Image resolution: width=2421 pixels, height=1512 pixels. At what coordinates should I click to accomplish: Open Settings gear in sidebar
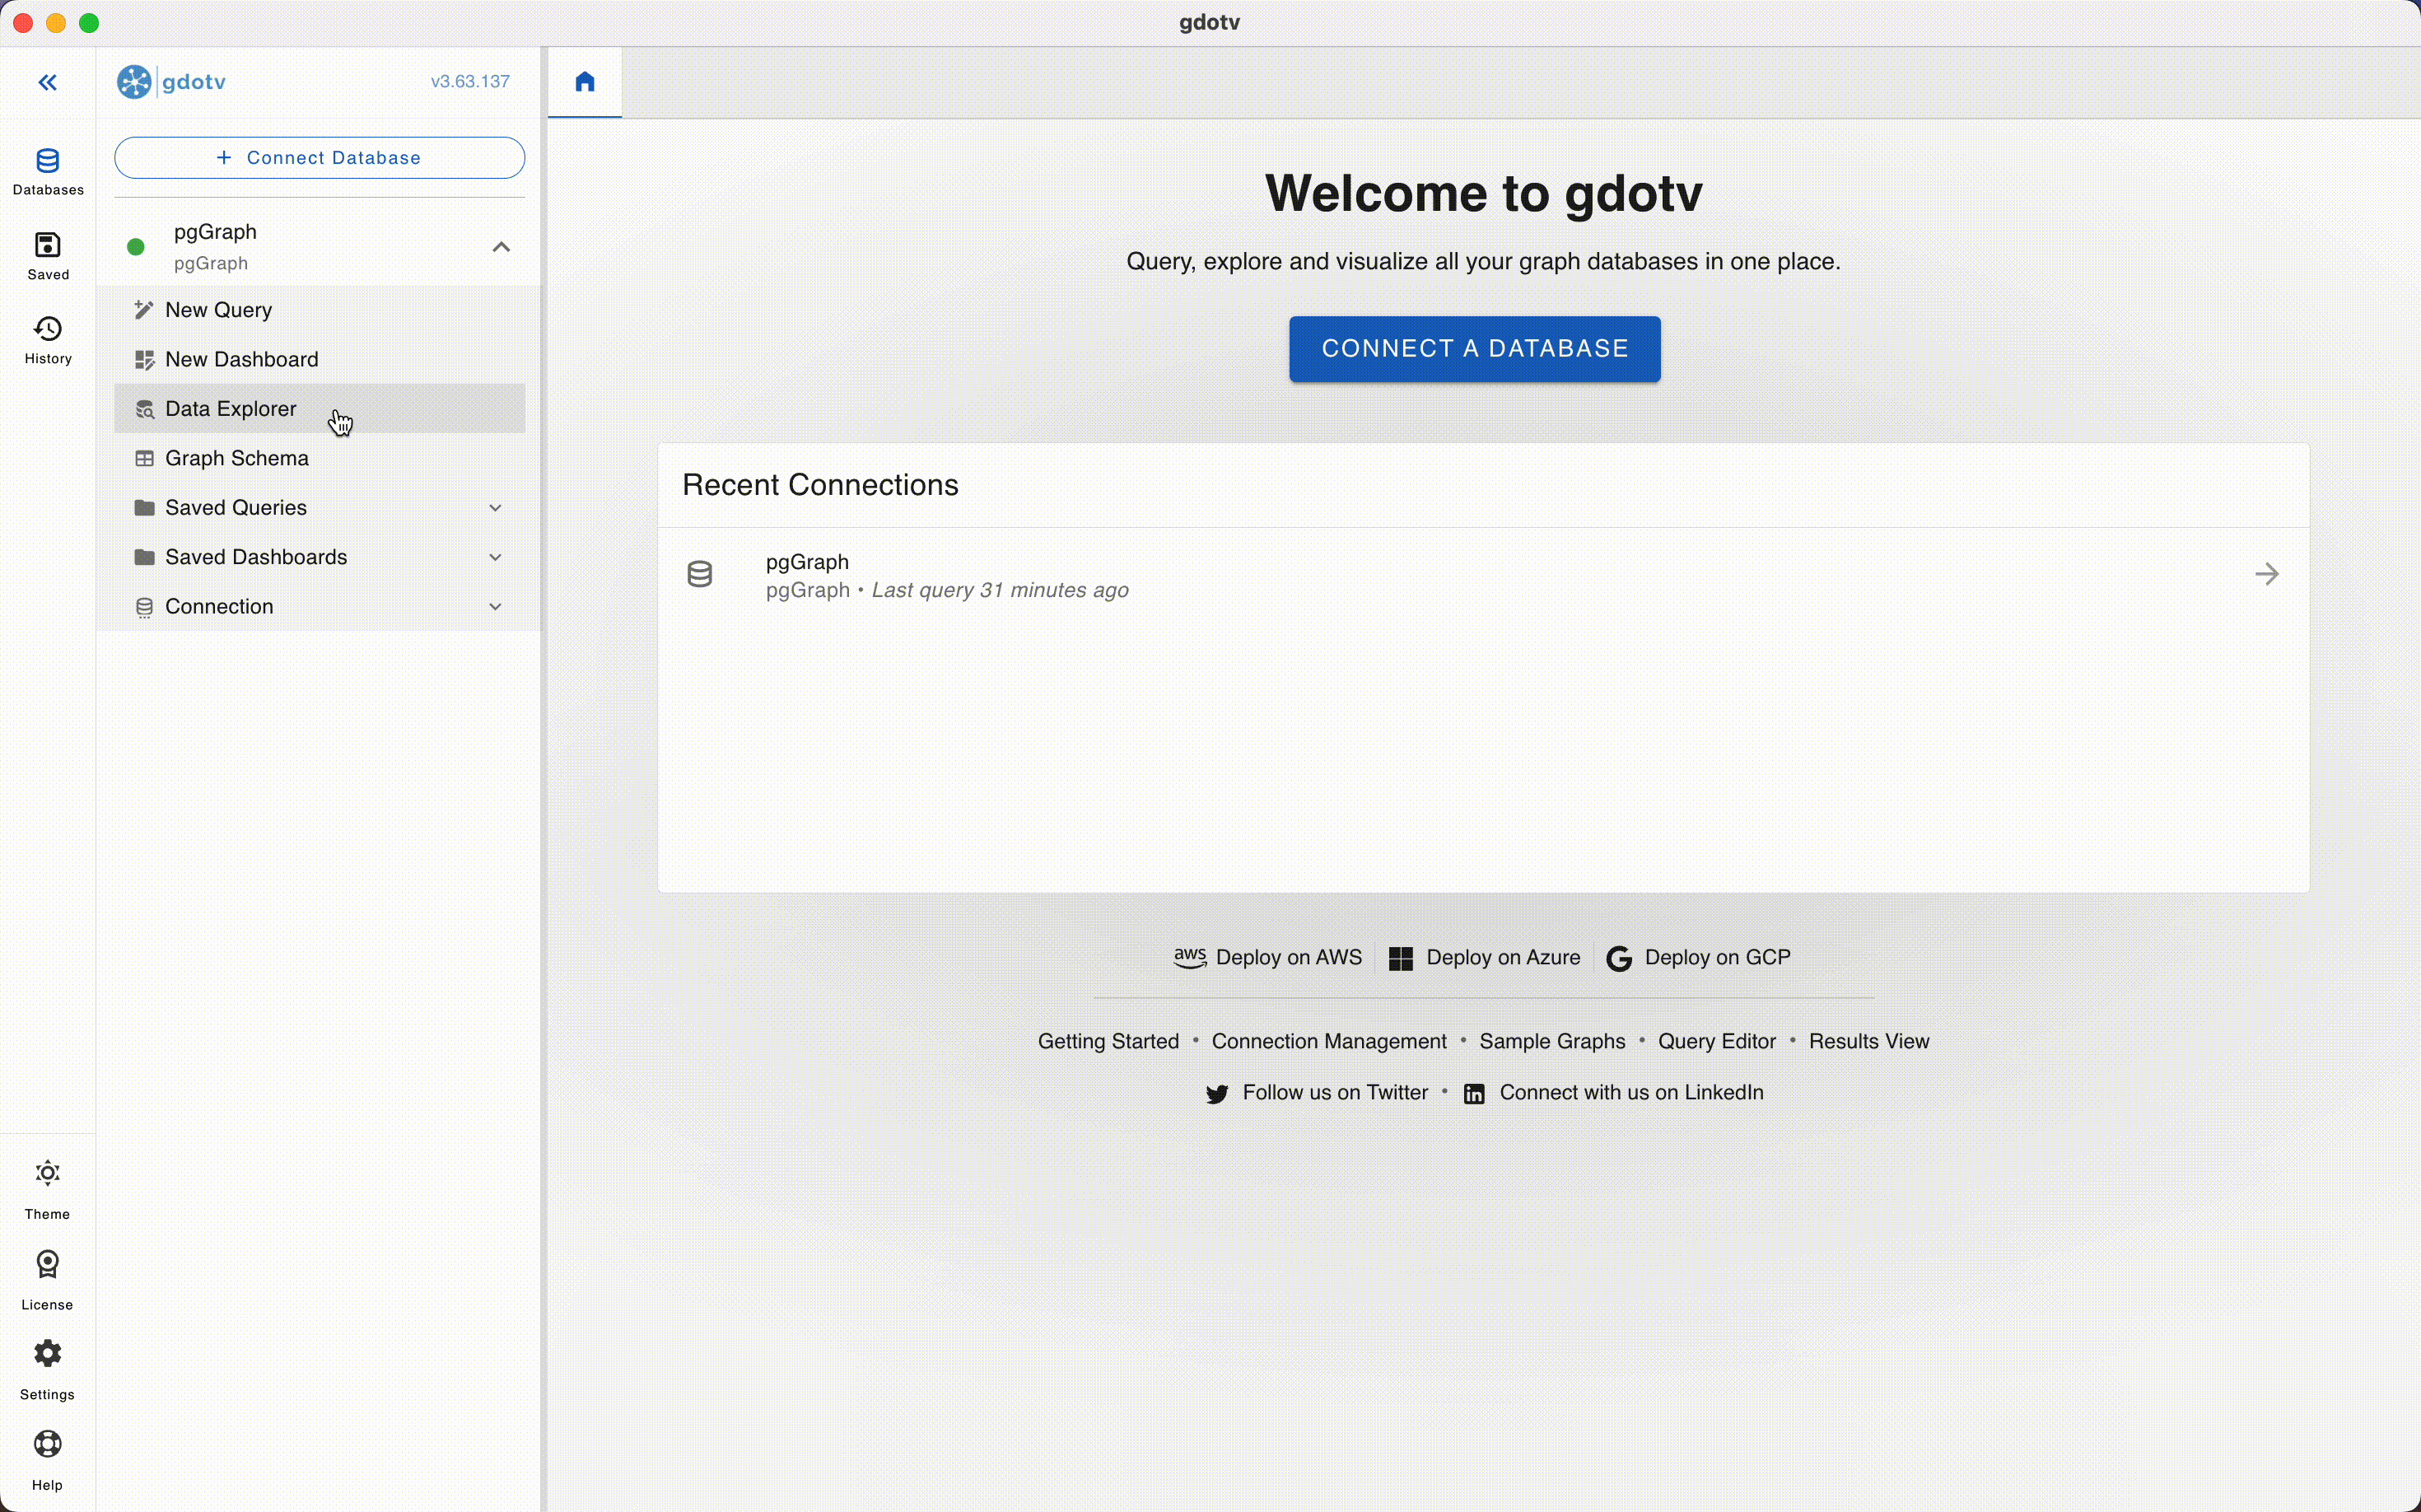pos(48,1370)
